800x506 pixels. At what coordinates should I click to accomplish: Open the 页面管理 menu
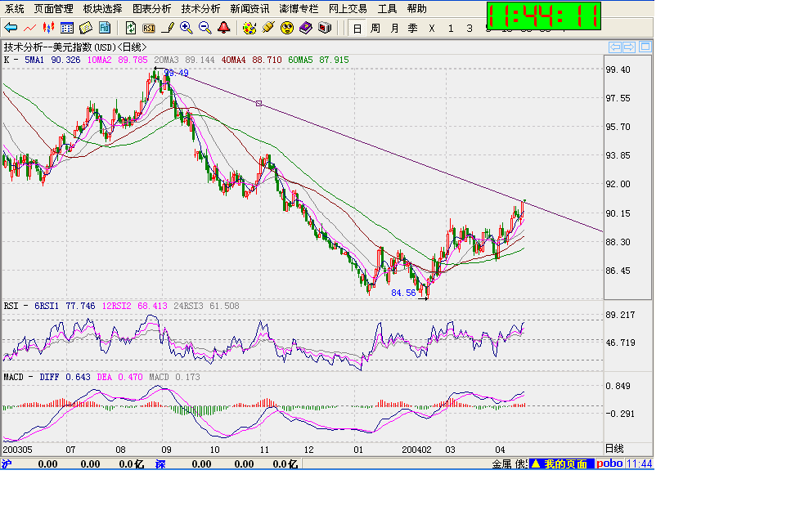pyautogui.click(x=53, y=9)
